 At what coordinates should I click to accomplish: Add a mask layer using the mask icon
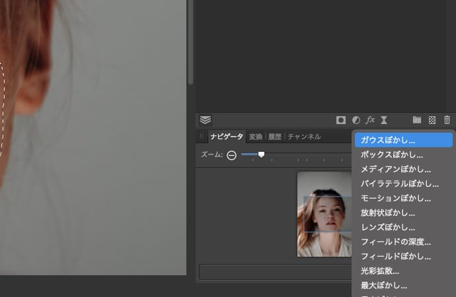click(341, 120)
